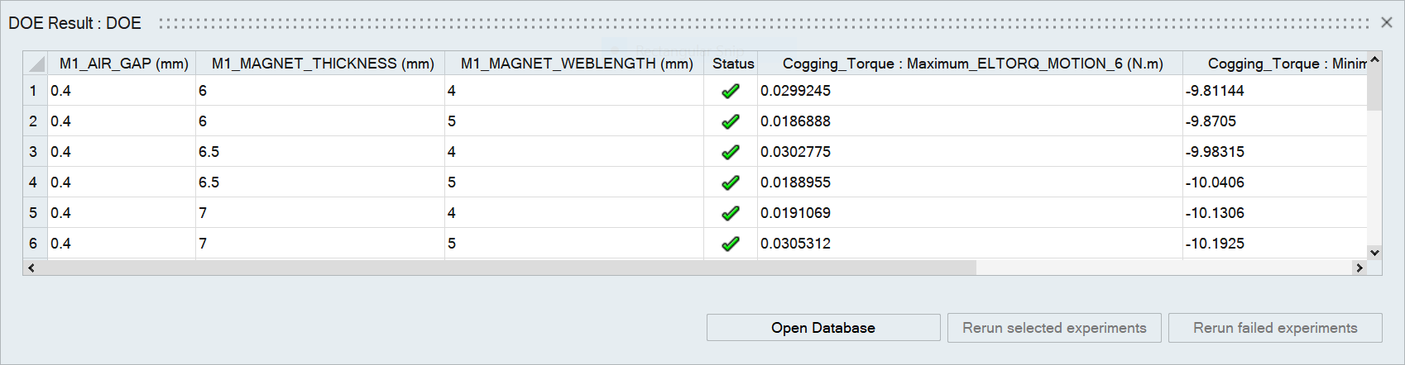Click the green status checkmark in row 6
1405x365 pixels.
pyautogui.click(x=730, y=244)
